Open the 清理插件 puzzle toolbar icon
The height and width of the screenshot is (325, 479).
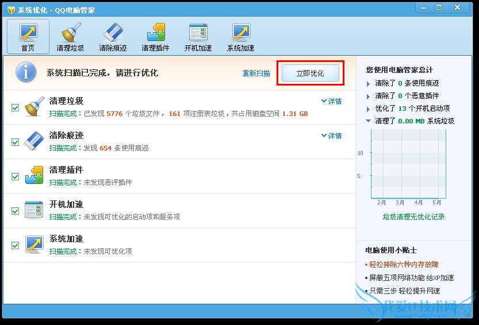155,37
